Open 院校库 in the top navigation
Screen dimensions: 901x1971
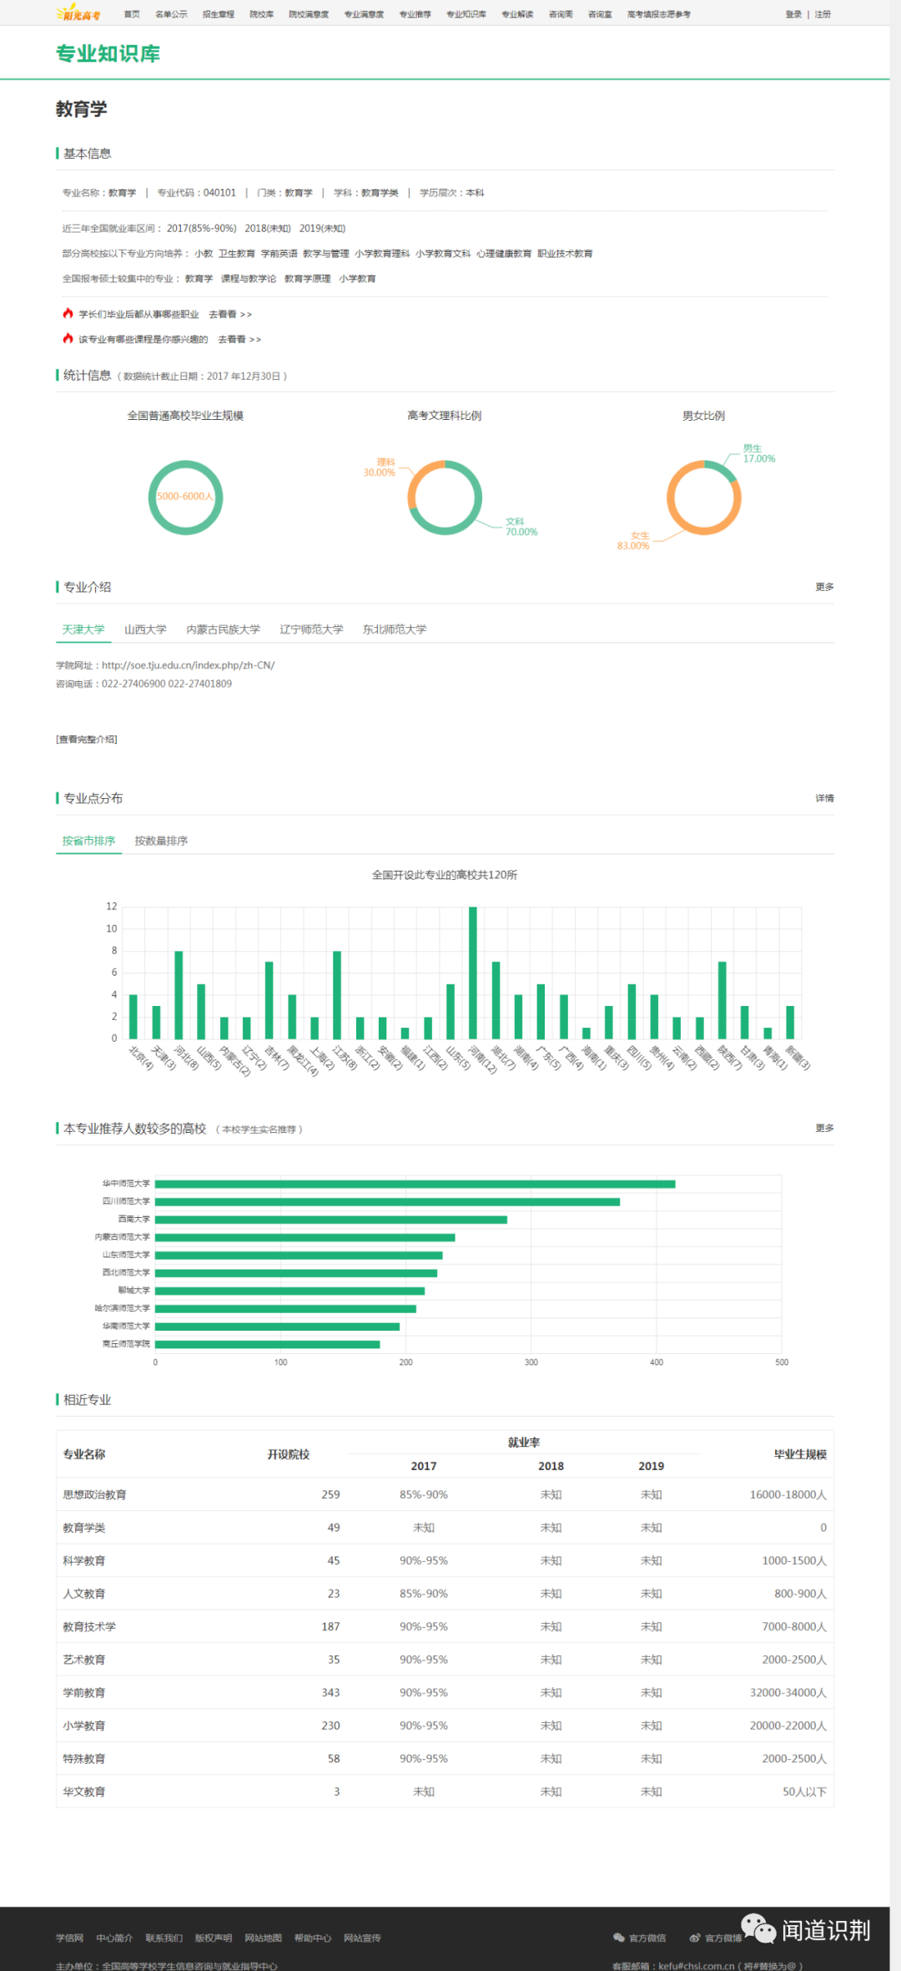(x=262, y=14)
